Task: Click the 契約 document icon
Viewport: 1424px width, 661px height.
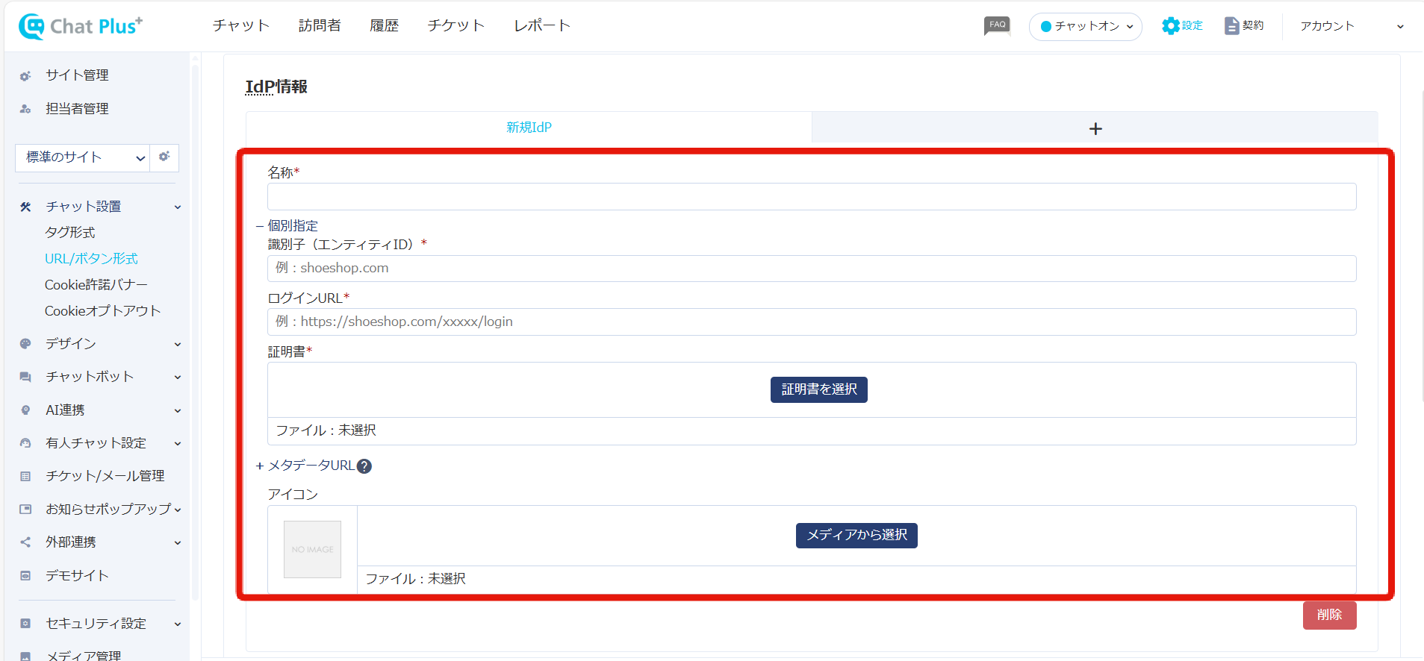Action: tap(1231, 26)
